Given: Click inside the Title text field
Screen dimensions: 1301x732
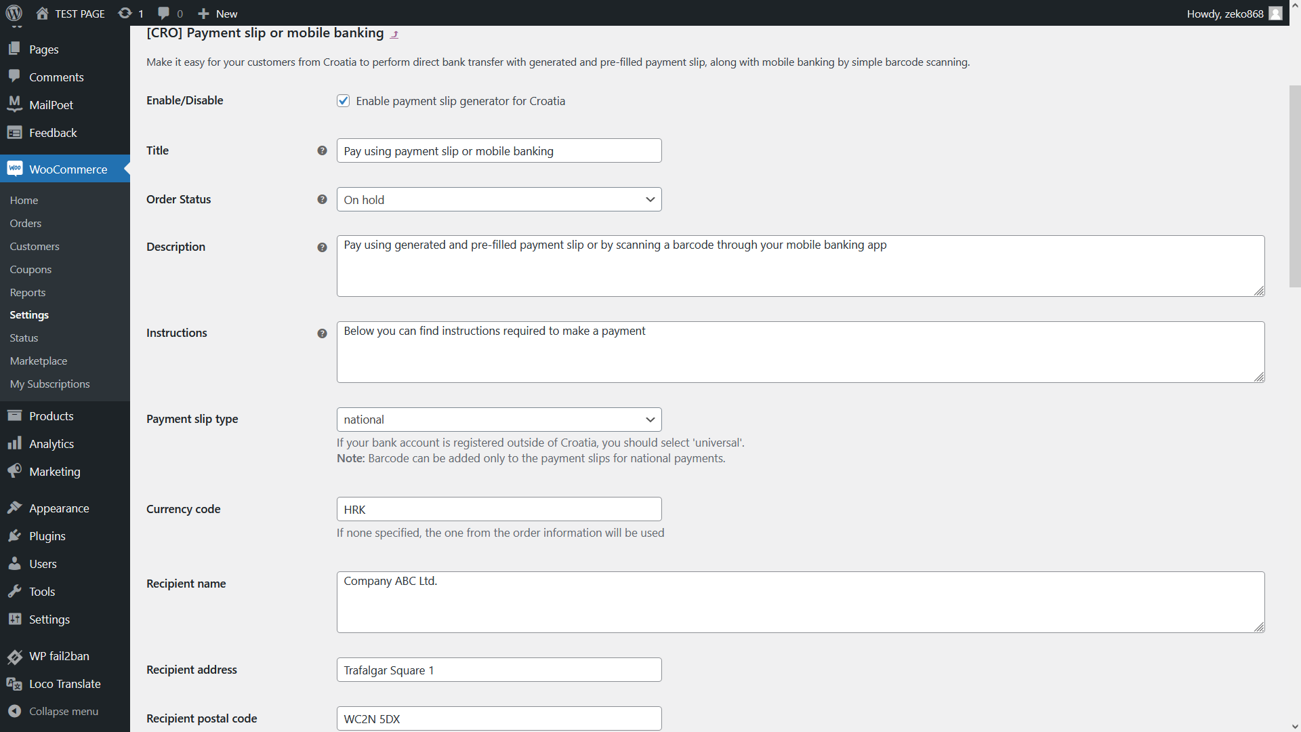Looking at the screenshot, I should click(x=499, y=150).
